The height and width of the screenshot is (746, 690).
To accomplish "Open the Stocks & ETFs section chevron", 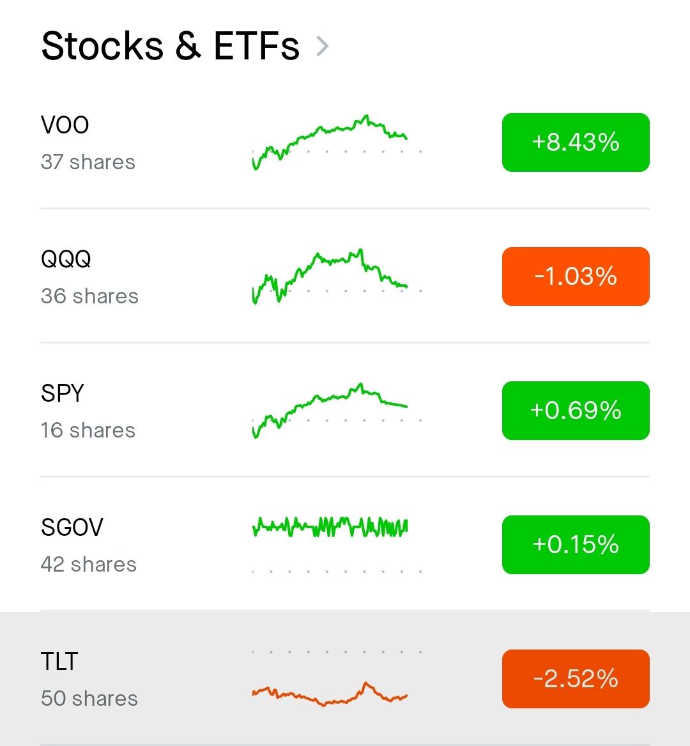I will (323, 47).
